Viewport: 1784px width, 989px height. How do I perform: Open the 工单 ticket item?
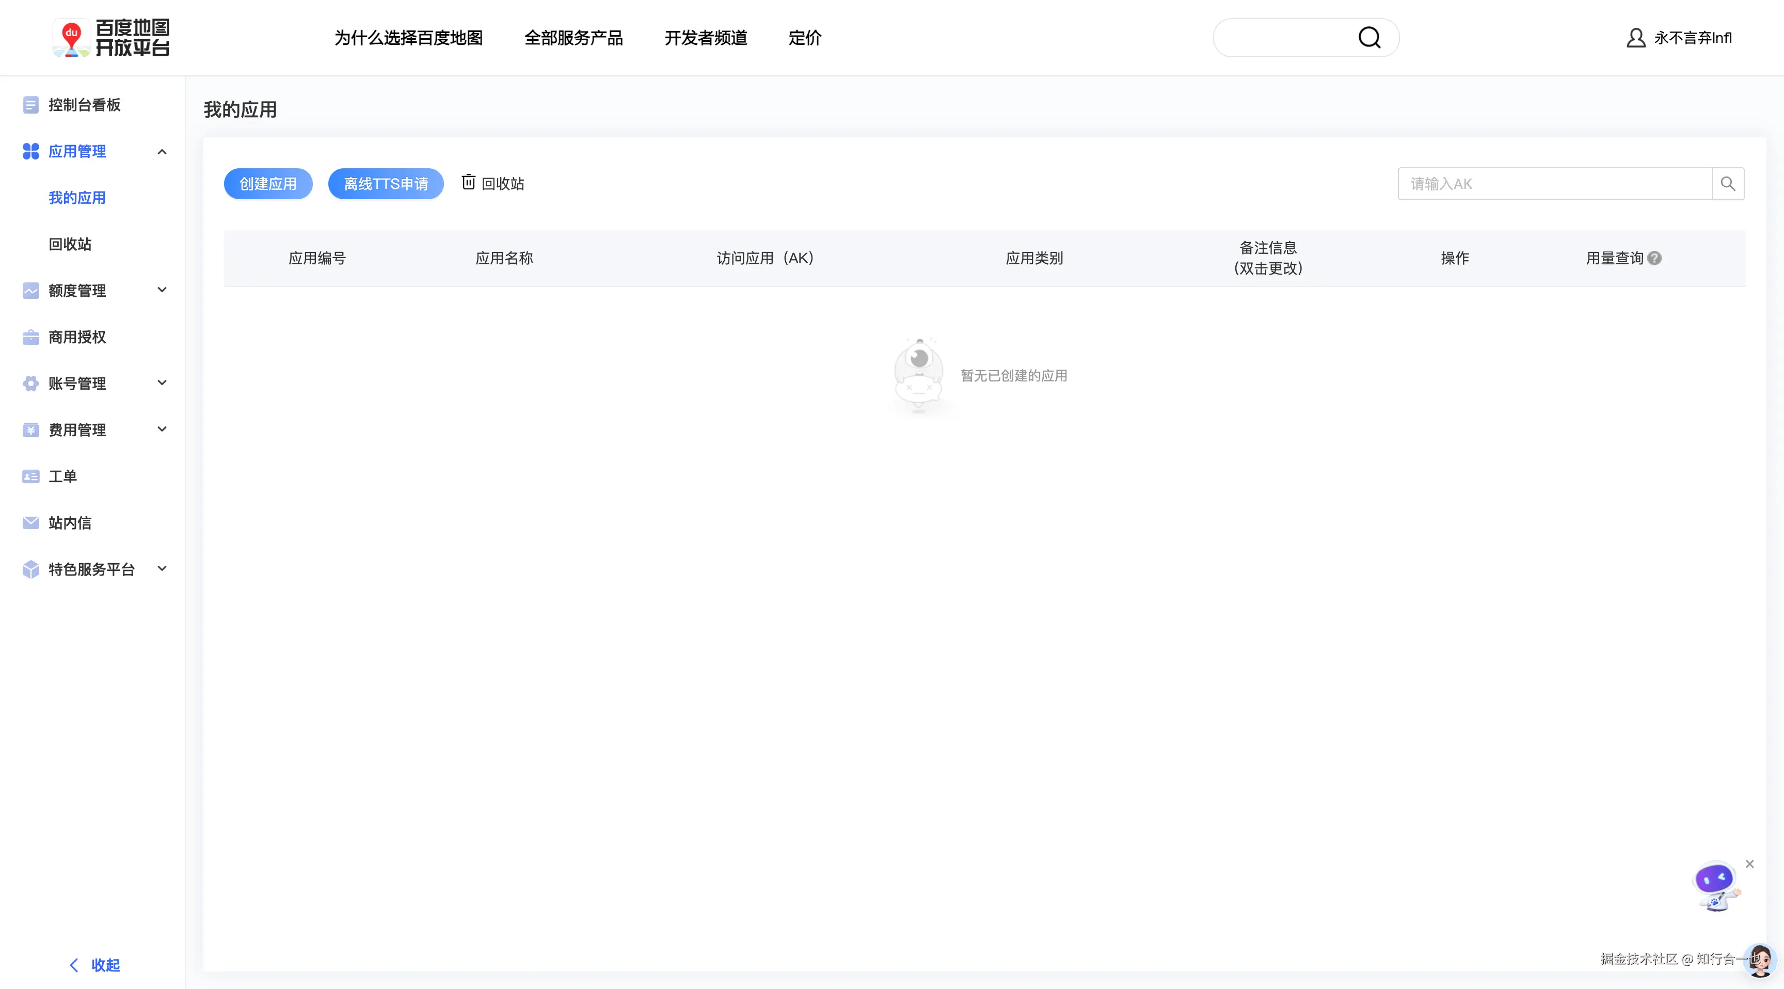point(62,476)
